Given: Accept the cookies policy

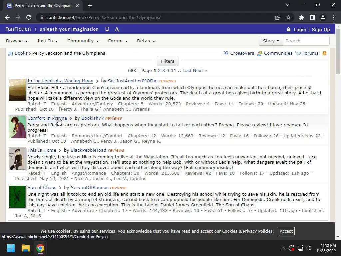Looking at the screenshot, I should coord(286,231).
